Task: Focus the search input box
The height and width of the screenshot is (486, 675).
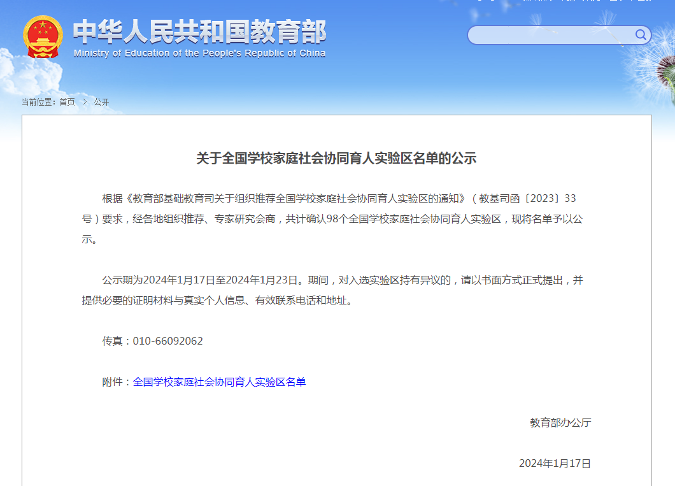Action: pyautogui.click(x=551, y=35)
